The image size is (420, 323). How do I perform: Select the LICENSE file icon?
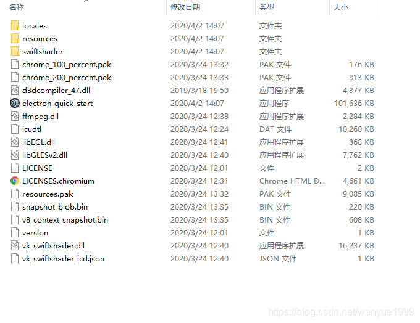(15, 168)
